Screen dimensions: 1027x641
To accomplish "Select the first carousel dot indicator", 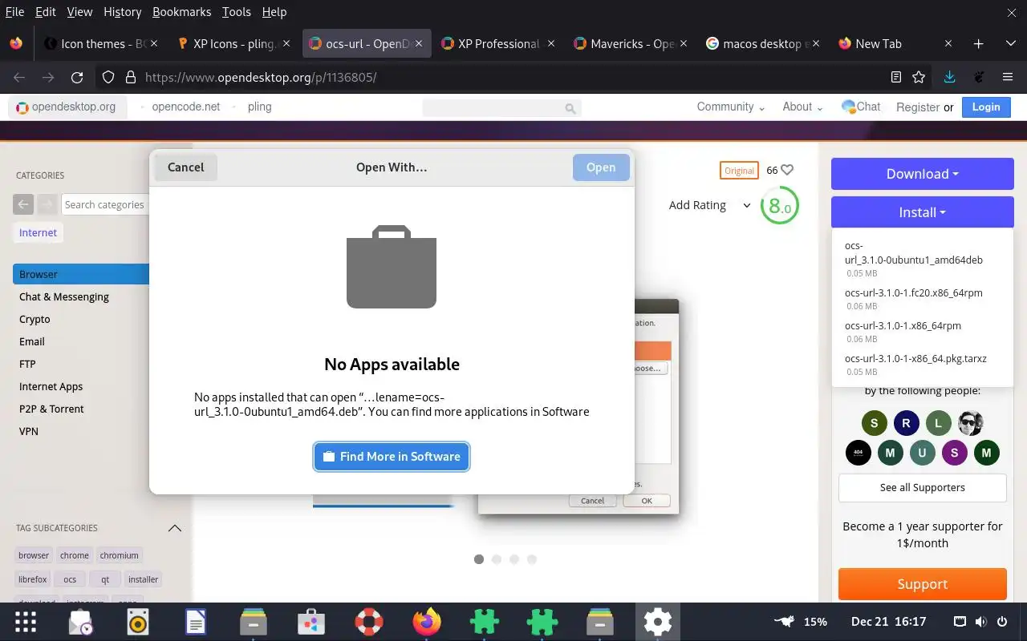I will 479,559.
